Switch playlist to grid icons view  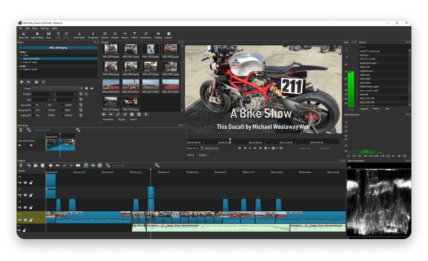pyautogui.click(x=132, y=114)
